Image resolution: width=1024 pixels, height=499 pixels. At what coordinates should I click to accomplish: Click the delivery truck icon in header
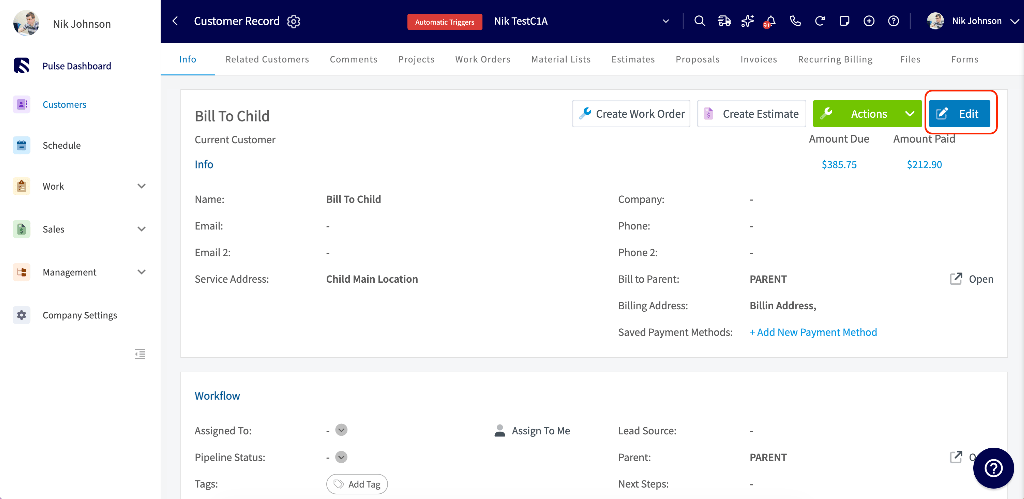(x=724, y=21)
